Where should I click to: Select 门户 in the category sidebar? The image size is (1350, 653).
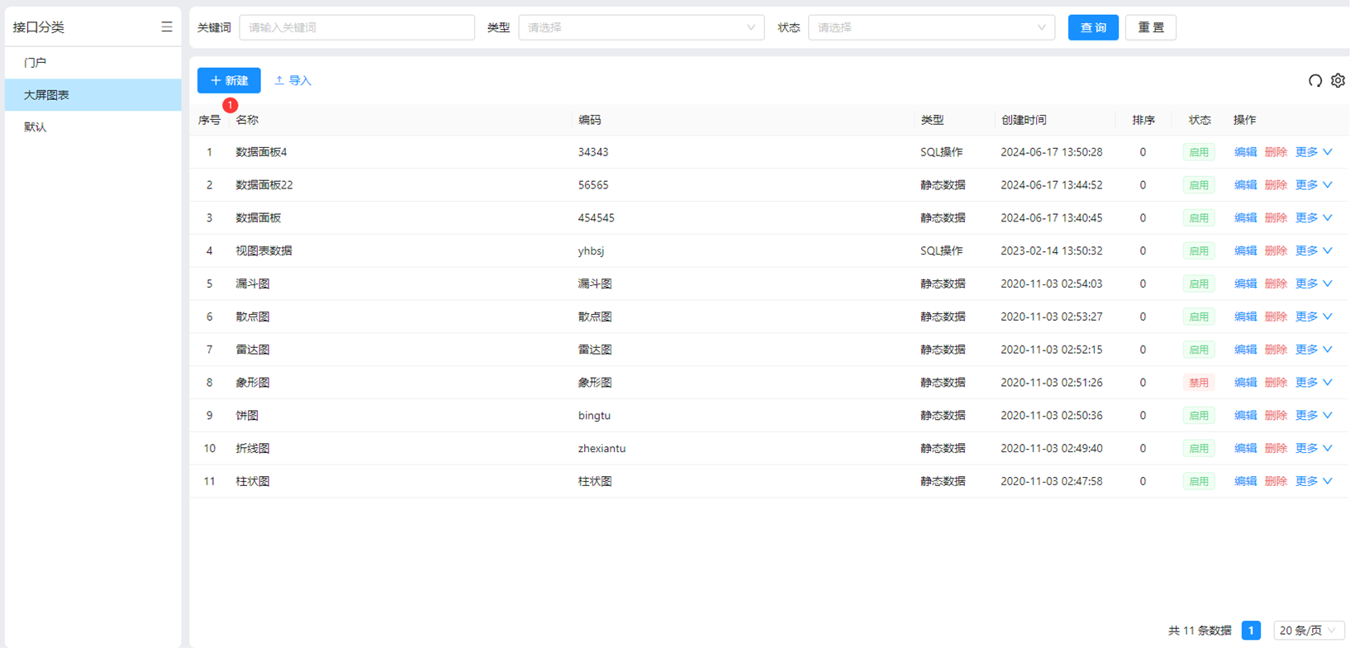click(x=36, y=63)
